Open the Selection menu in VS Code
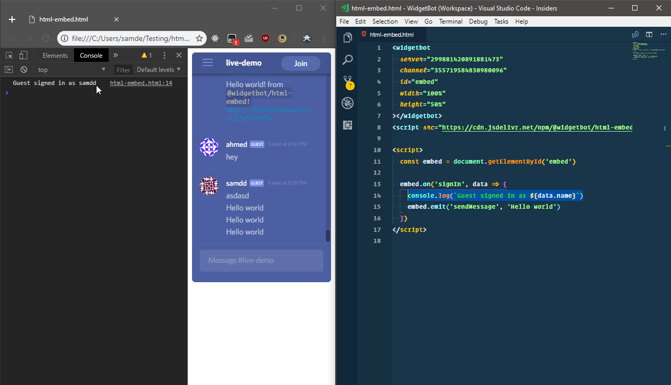Screen dimensions: 671x385 (x=385, y=22)
